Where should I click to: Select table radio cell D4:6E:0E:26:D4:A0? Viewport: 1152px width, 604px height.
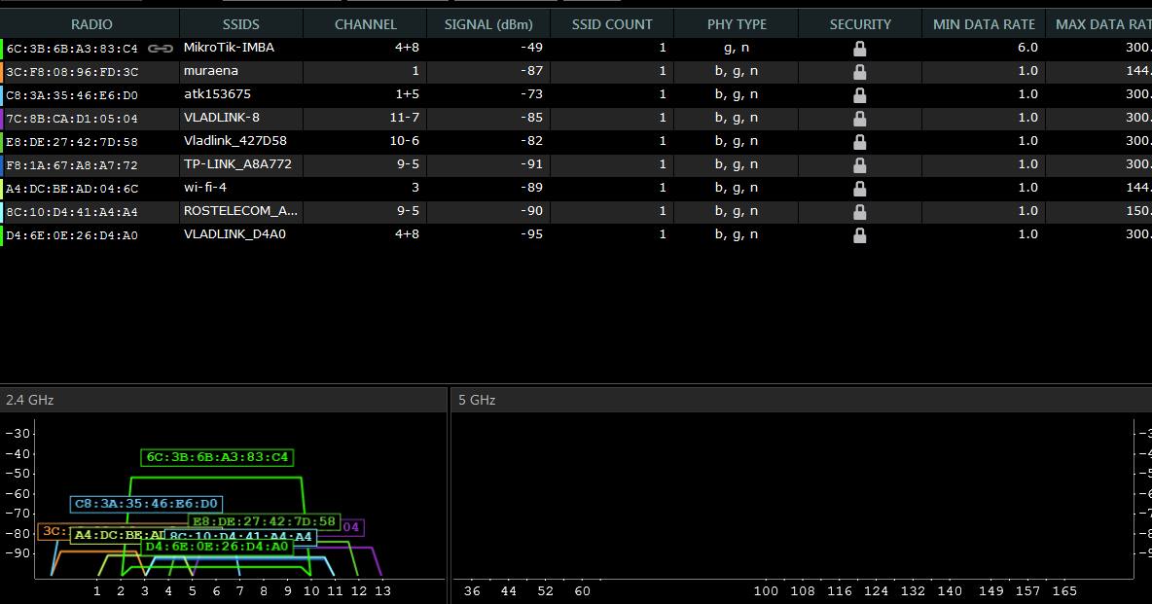[72, 235]
